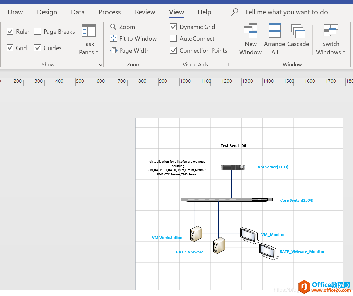This screenshot has height=296, width=353.
Task: Disable the Ruler checkbox
Action: (x=10, y=32)
